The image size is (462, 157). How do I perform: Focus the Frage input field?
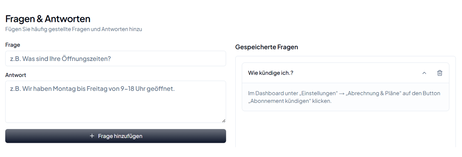click(x=115, y=59)
